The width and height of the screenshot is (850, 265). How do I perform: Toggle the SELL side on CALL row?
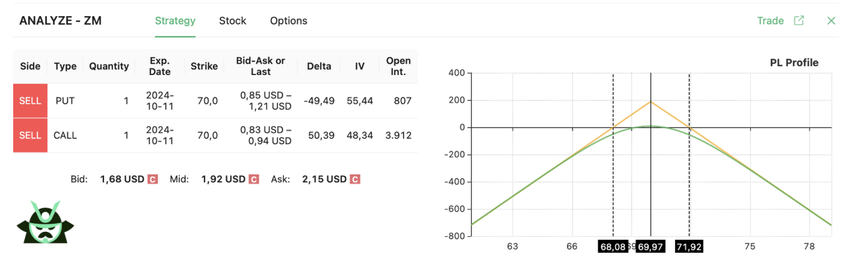30,135
